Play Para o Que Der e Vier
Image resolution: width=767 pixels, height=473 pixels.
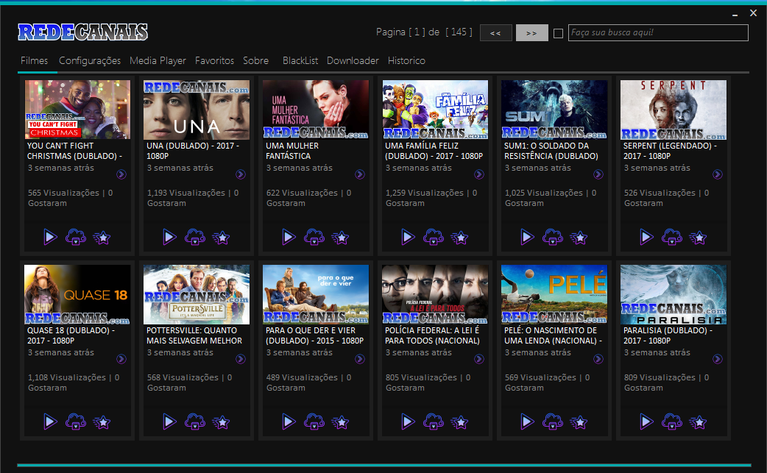[289, 422]
